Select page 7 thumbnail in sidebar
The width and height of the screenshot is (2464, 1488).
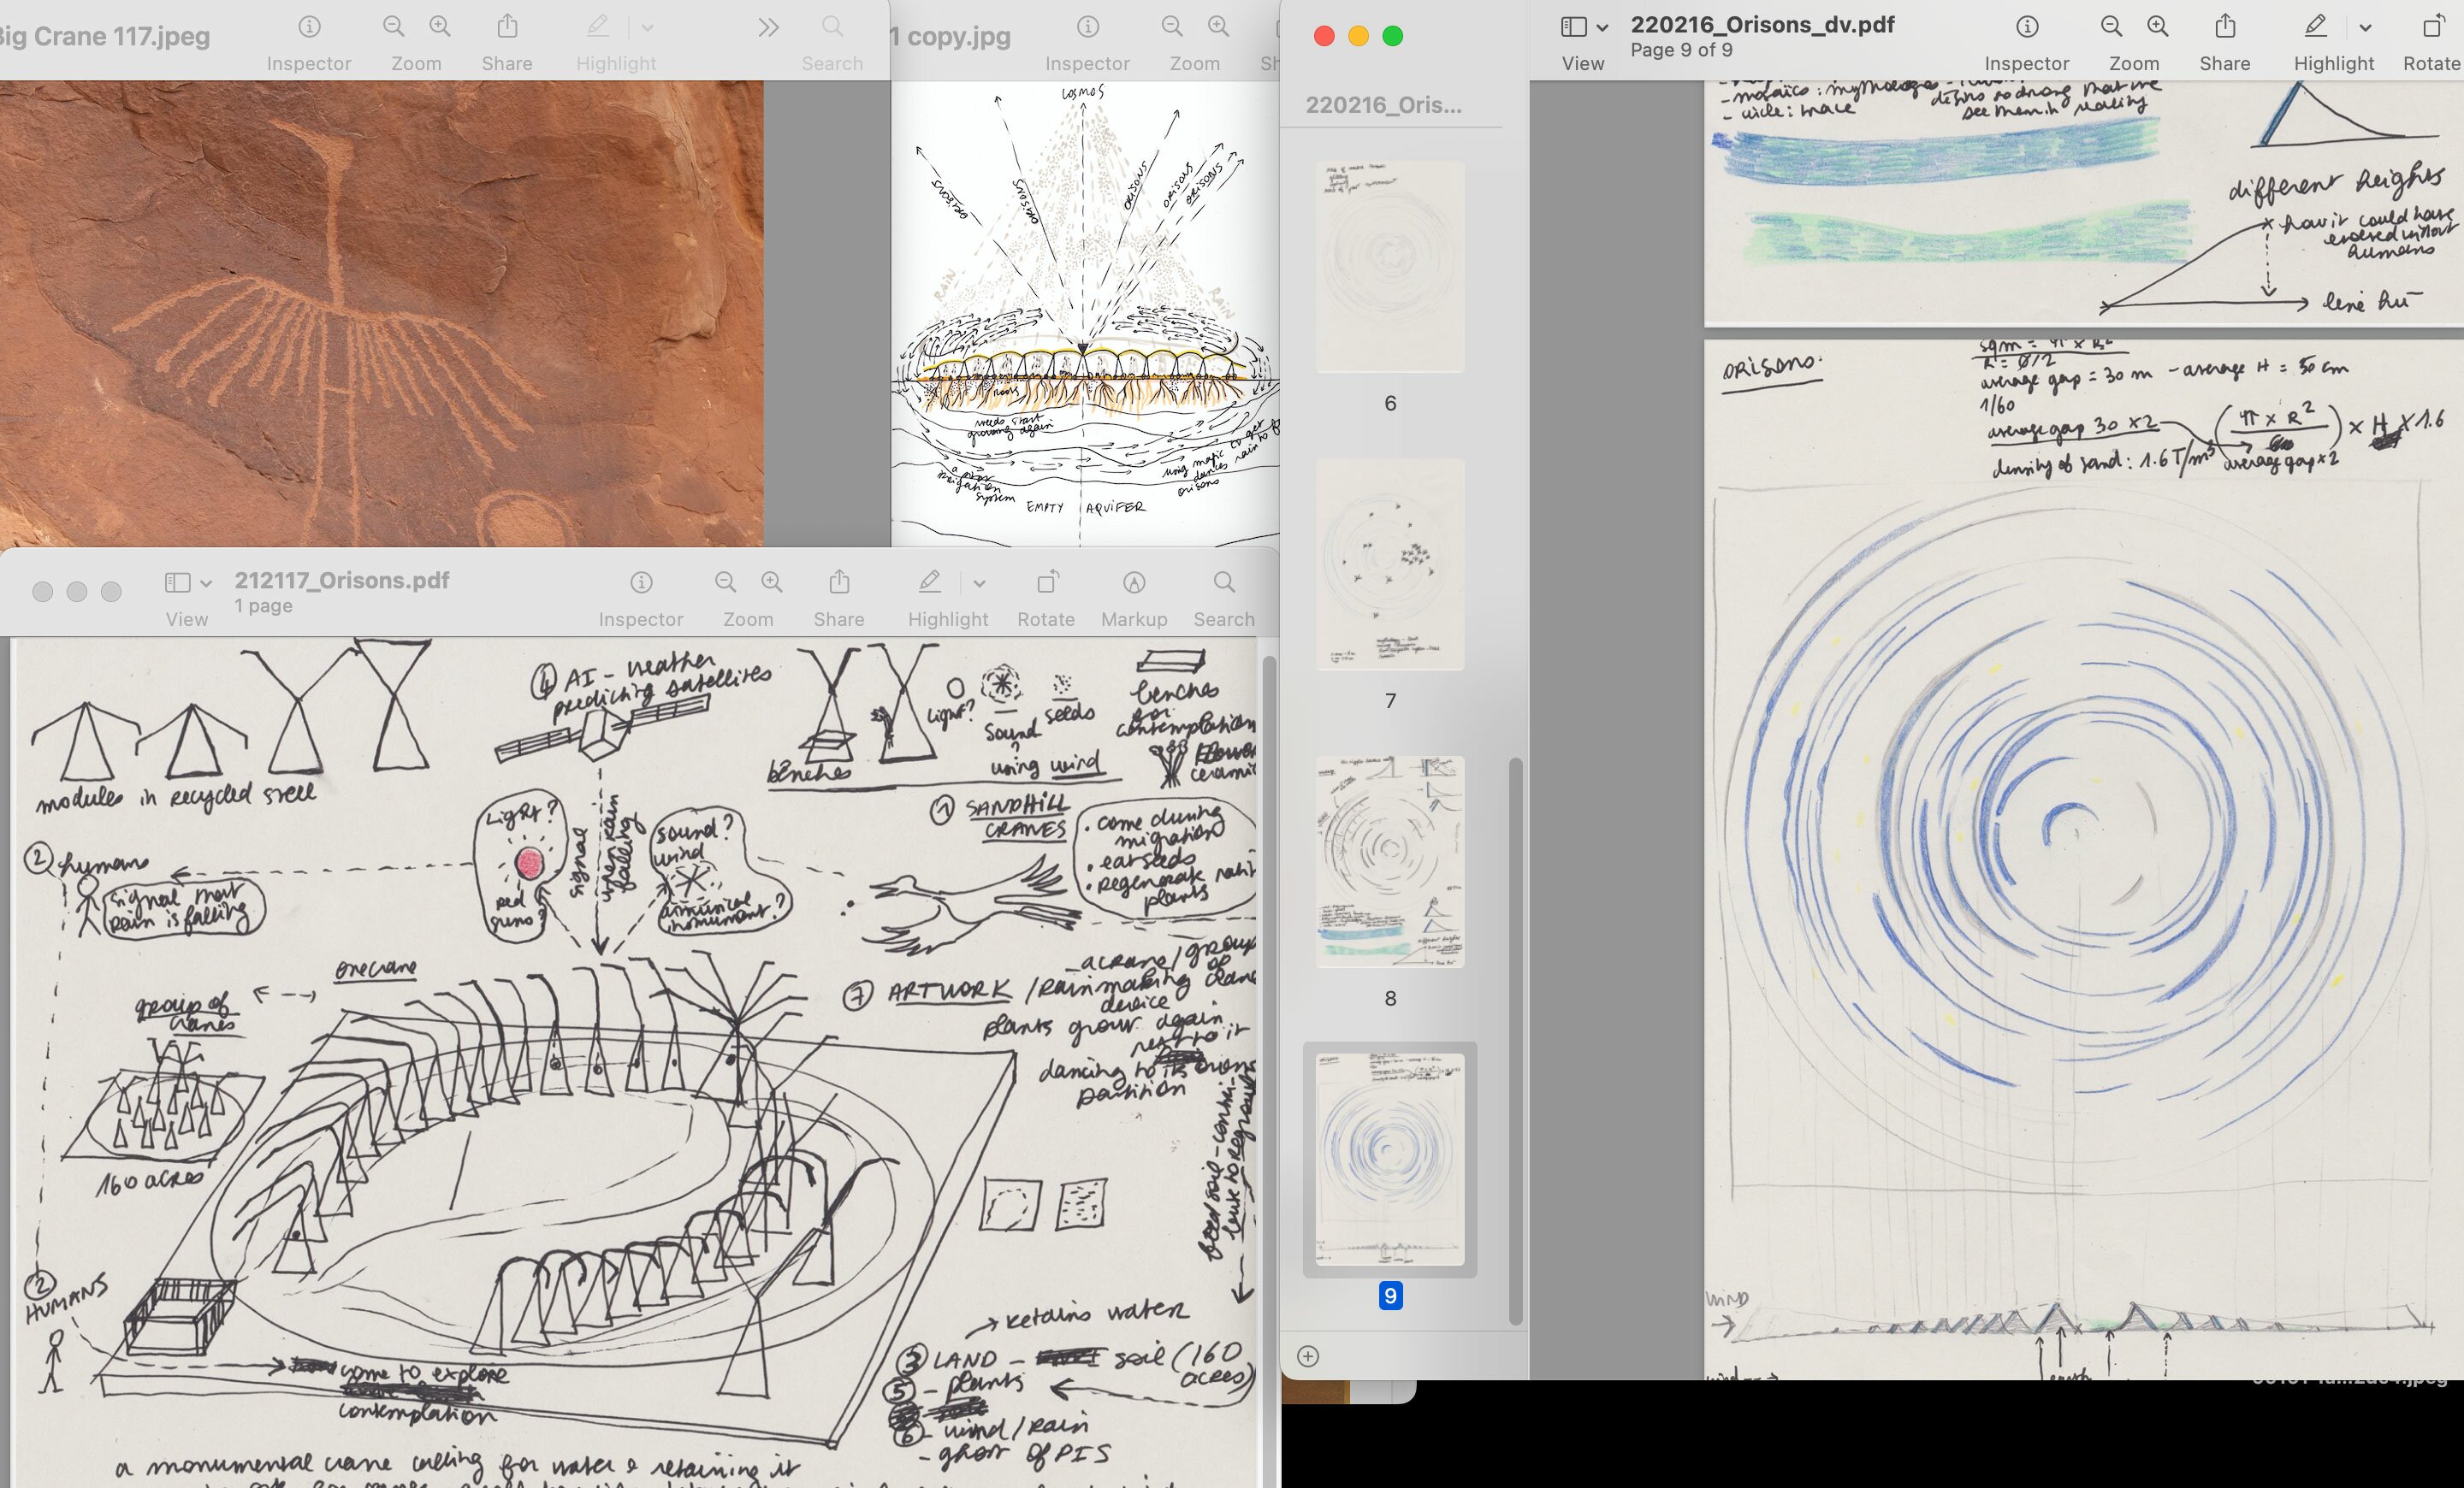coord(1389,564)
